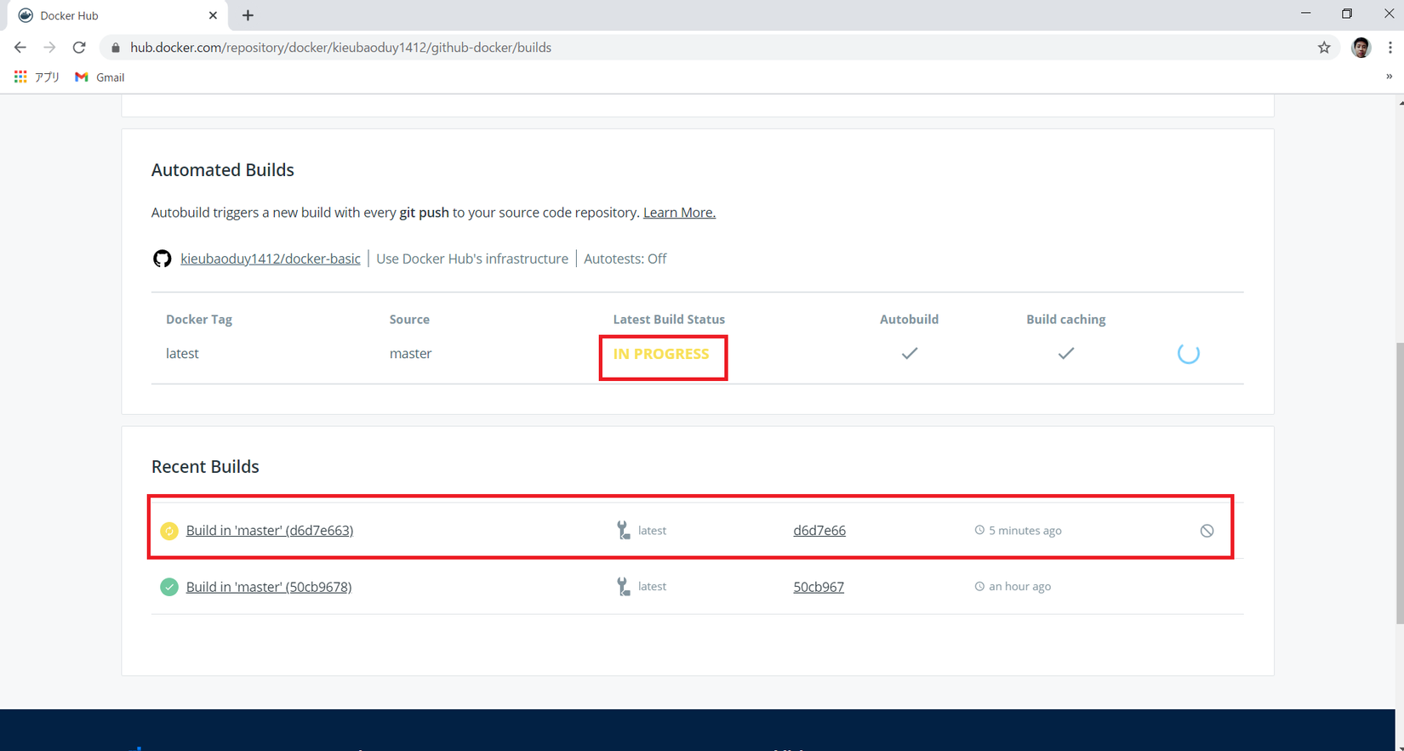Click the Recent Builds heading
The height and width of the screenshot is (751, 1404).
click(x=205, y=467)
